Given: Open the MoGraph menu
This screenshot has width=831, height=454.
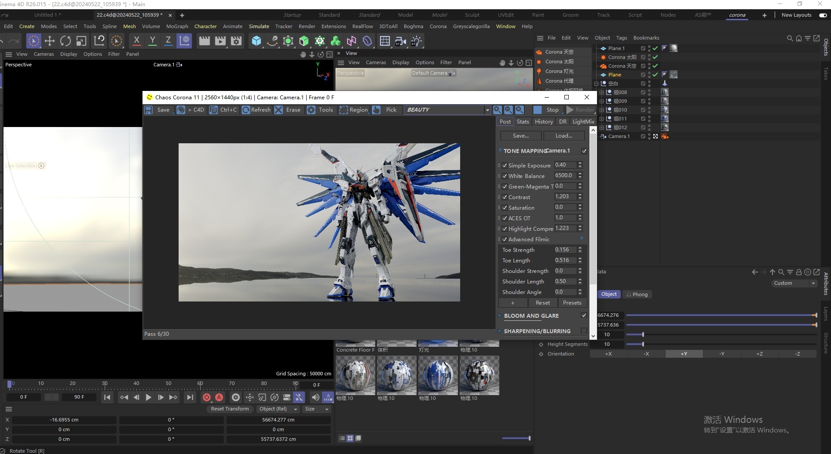Looking at the screenshot, I should (x=177, y=26).
